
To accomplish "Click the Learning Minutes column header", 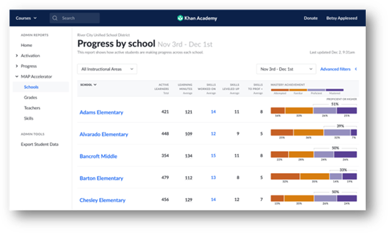I will 185,89.
